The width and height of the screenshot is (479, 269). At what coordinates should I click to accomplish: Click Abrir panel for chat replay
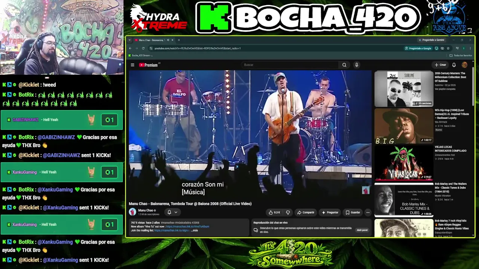click(362, 230)
